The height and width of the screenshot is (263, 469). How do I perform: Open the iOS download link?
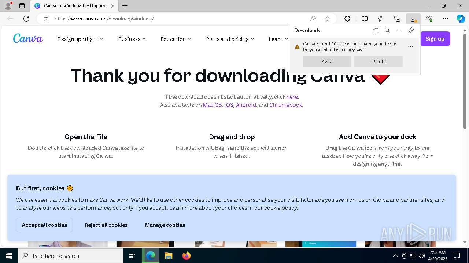click(x=229, y=105)
